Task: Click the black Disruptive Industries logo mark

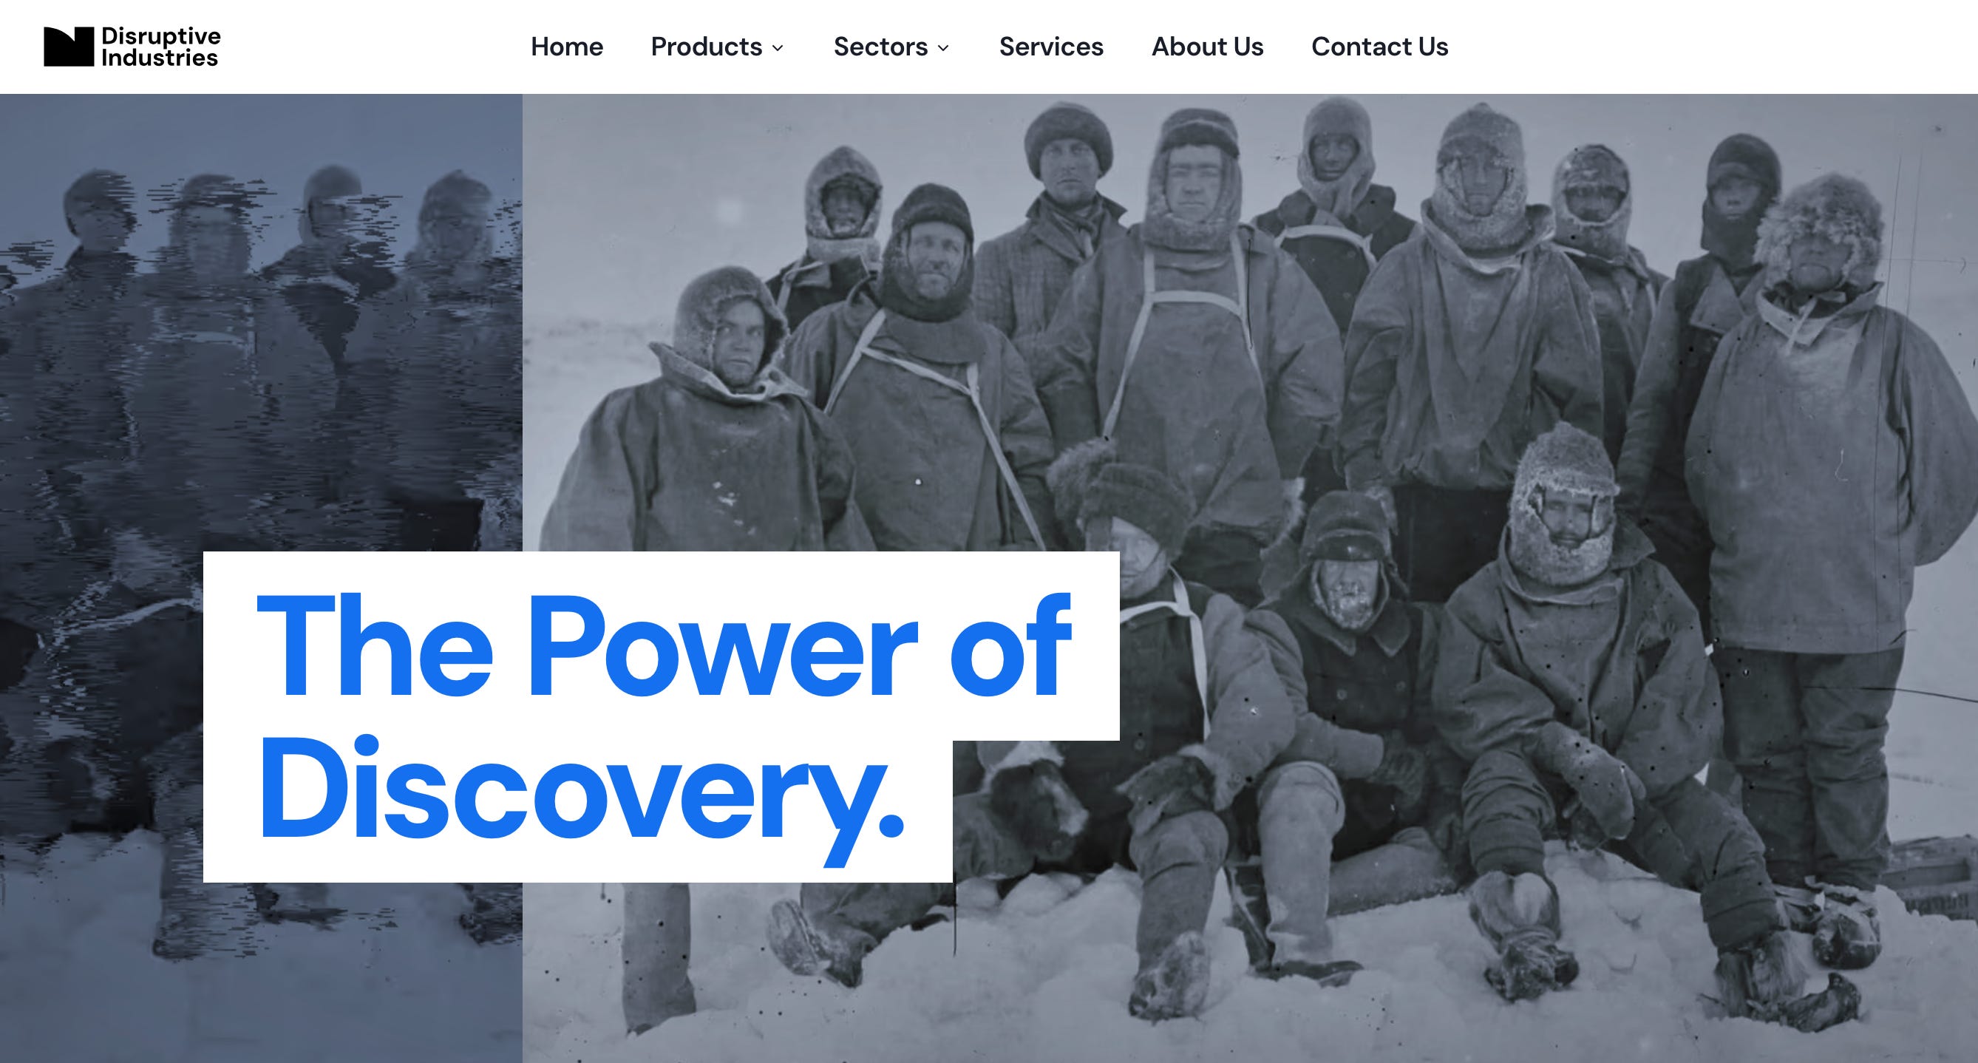Action: 68,47
